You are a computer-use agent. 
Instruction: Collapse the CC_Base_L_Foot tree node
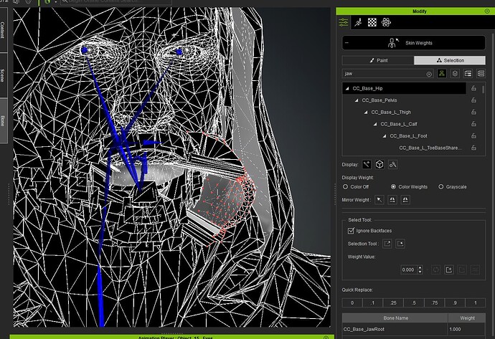coord(385,136)
